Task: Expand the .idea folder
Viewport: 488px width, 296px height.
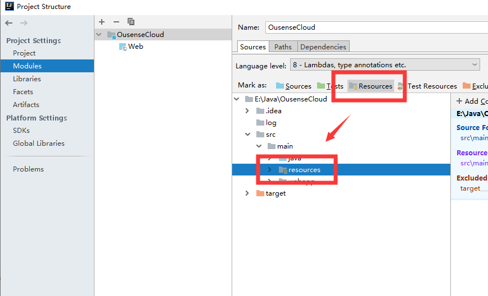Action: tap(247, 111)
